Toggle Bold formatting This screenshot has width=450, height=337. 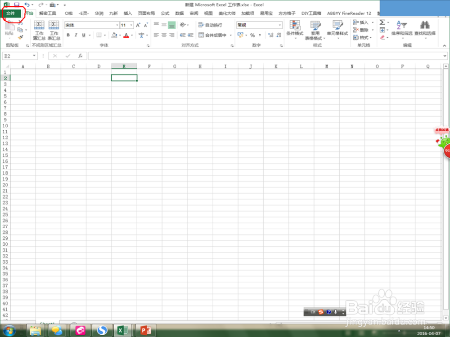(x=68, y=35)
